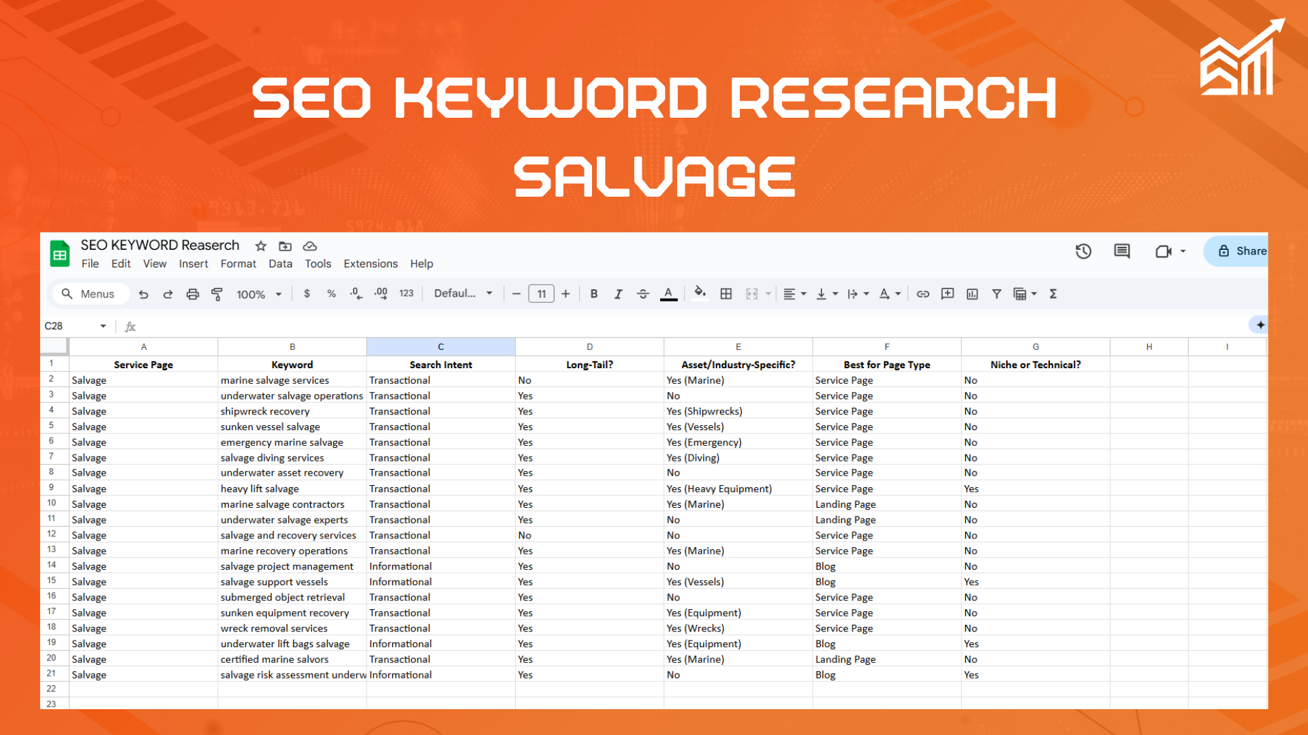Toggle bold formatting
Viewport: 1308px width, 735px height.
[594, 293]
